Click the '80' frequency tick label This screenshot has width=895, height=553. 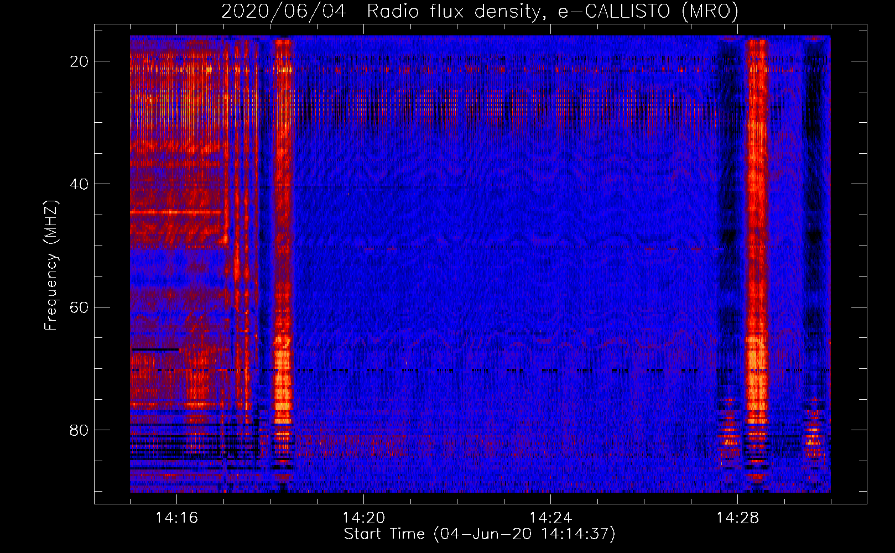point(79,430)
